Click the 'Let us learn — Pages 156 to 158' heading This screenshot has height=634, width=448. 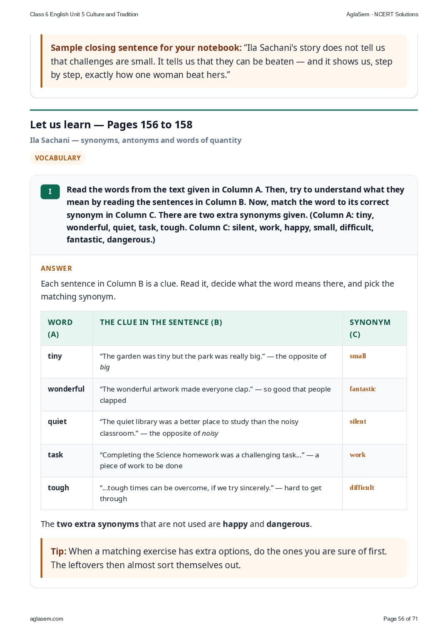click(x=111, y=125)
